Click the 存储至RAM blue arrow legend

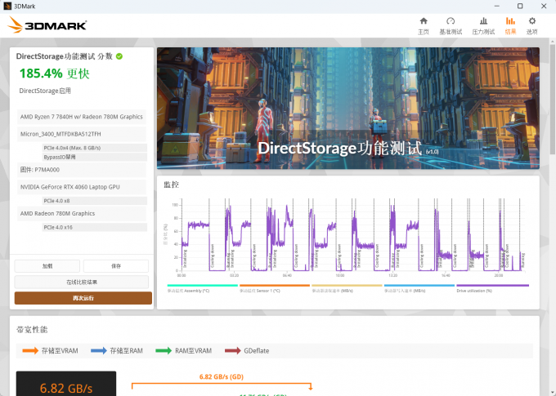(x=120, y=350)
